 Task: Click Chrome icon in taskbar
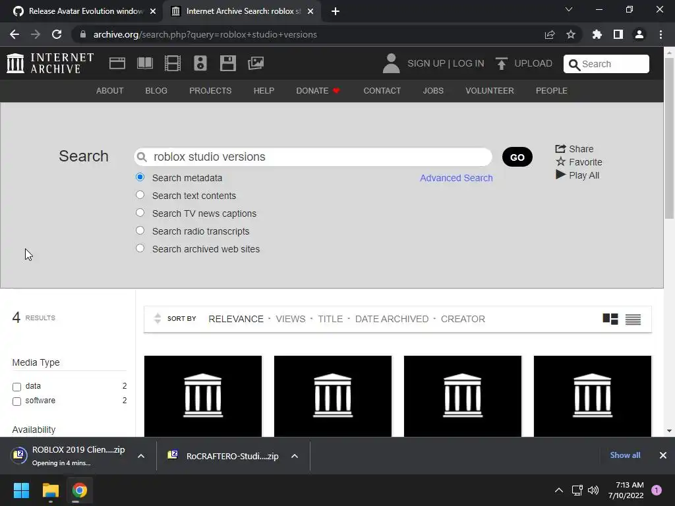[79, 490]
